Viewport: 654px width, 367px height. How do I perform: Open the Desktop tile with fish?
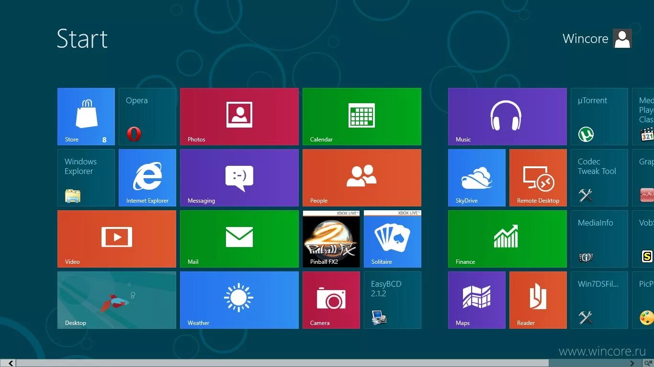point(117,300)
